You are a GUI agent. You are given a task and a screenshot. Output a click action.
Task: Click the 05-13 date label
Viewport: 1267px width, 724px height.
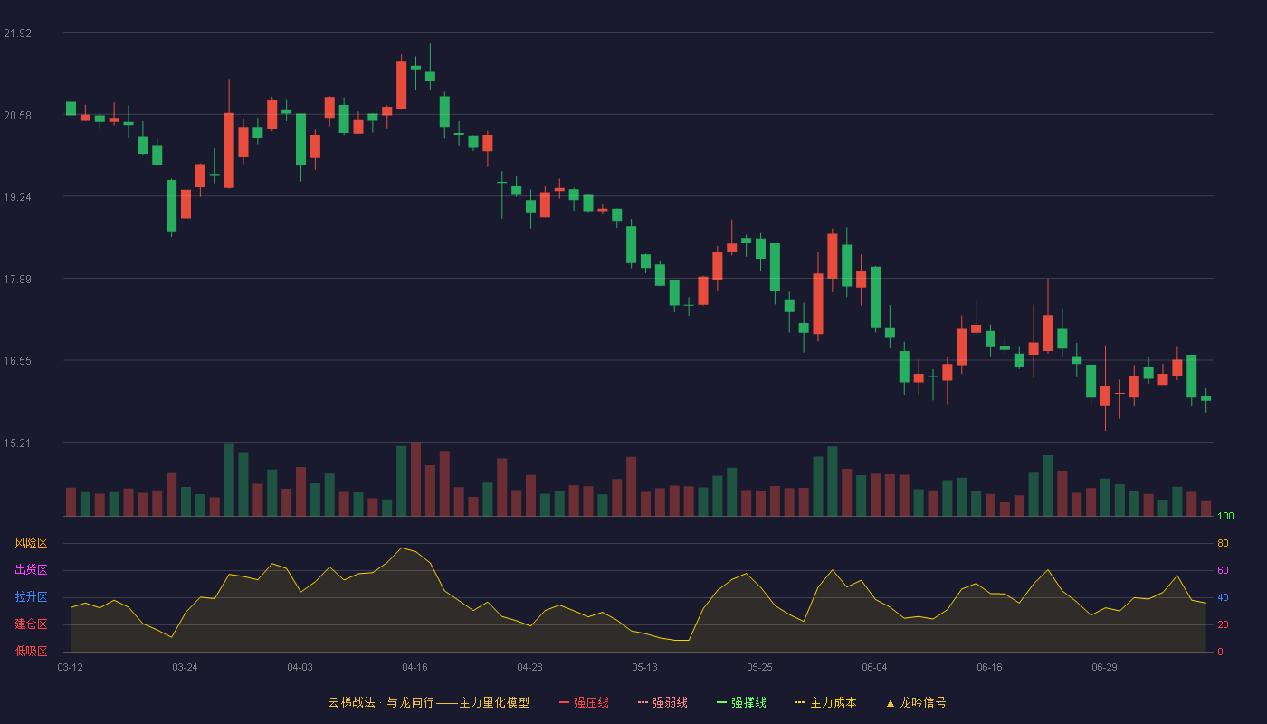(644, 667)
